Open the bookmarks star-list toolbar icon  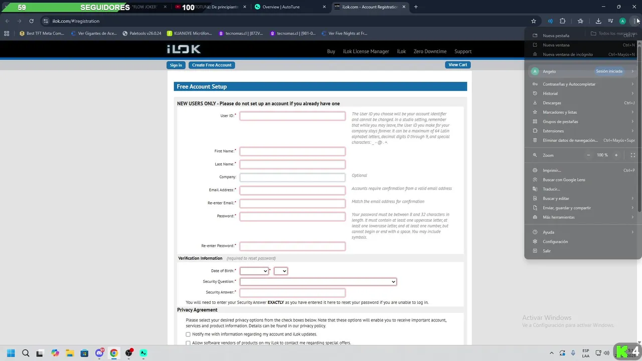pyautogui.click(x=580, y=21)
